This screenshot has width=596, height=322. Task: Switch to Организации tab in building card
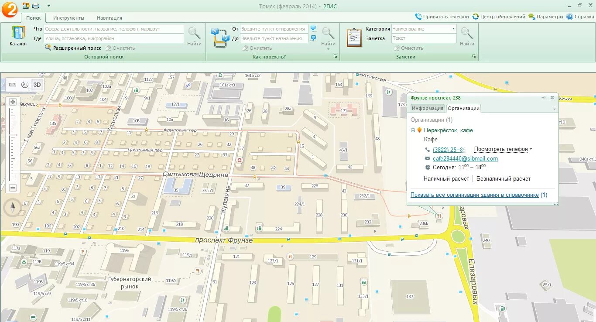coord(463,109)
